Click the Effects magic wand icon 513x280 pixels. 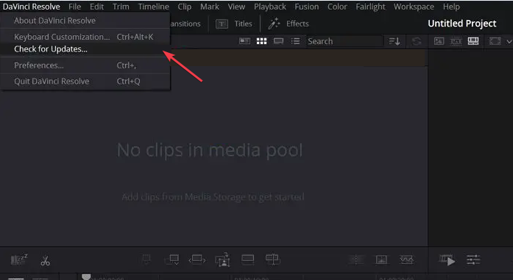pyautogui.click(x=274, y=24)
